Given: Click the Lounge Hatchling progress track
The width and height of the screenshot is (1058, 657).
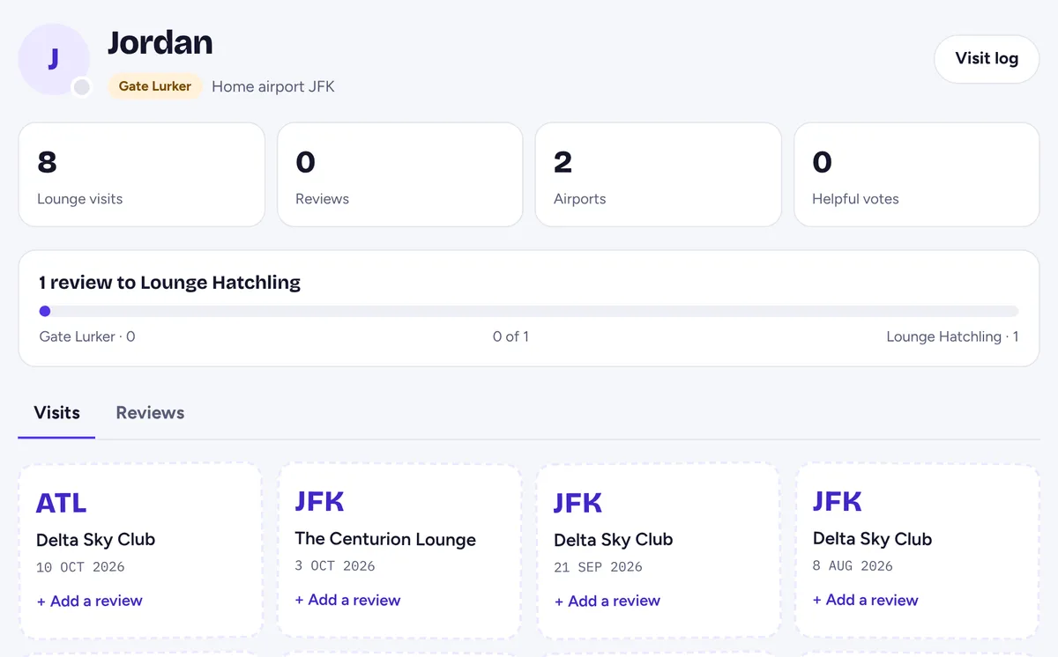Looking at the screenshot, I should [x=529, y=311].
